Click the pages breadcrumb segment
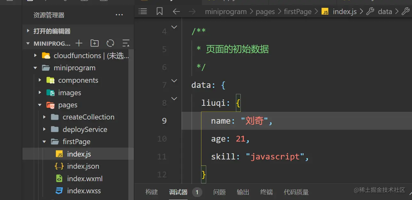412x200 pixels. click(x=265, y=12)
